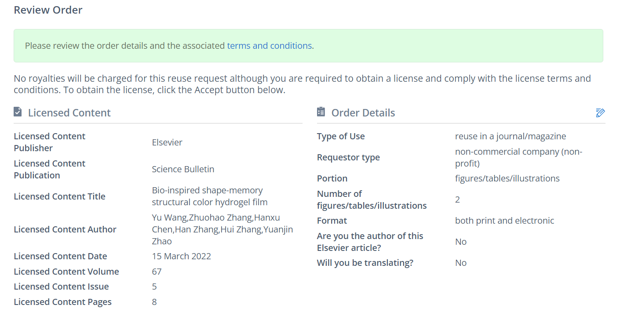The image size is (620, 312).
Task: Open the terms and conditions link
Action: 269,46
